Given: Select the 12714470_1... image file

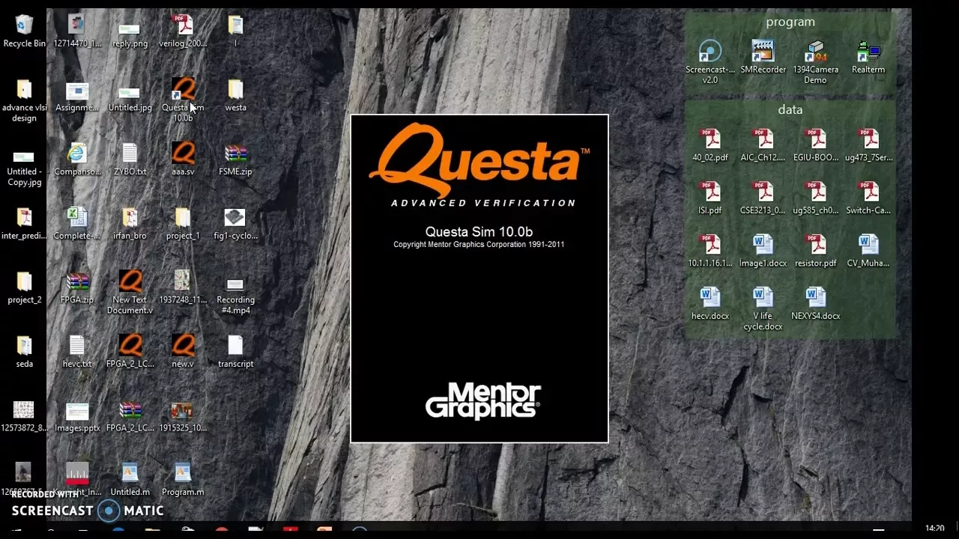Looking at the screenshot, I should [77, 31].
